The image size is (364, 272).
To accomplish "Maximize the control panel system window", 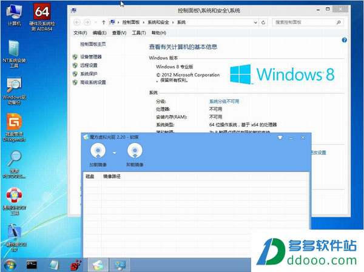I will tap(328, 9).
